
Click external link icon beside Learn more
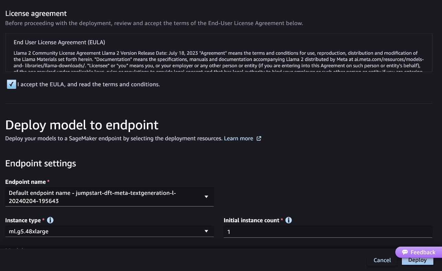tap(259, 139)
